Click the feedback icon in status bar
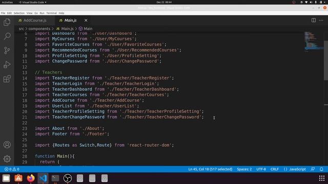The image size is (328, 184). (x=313, y=169)
